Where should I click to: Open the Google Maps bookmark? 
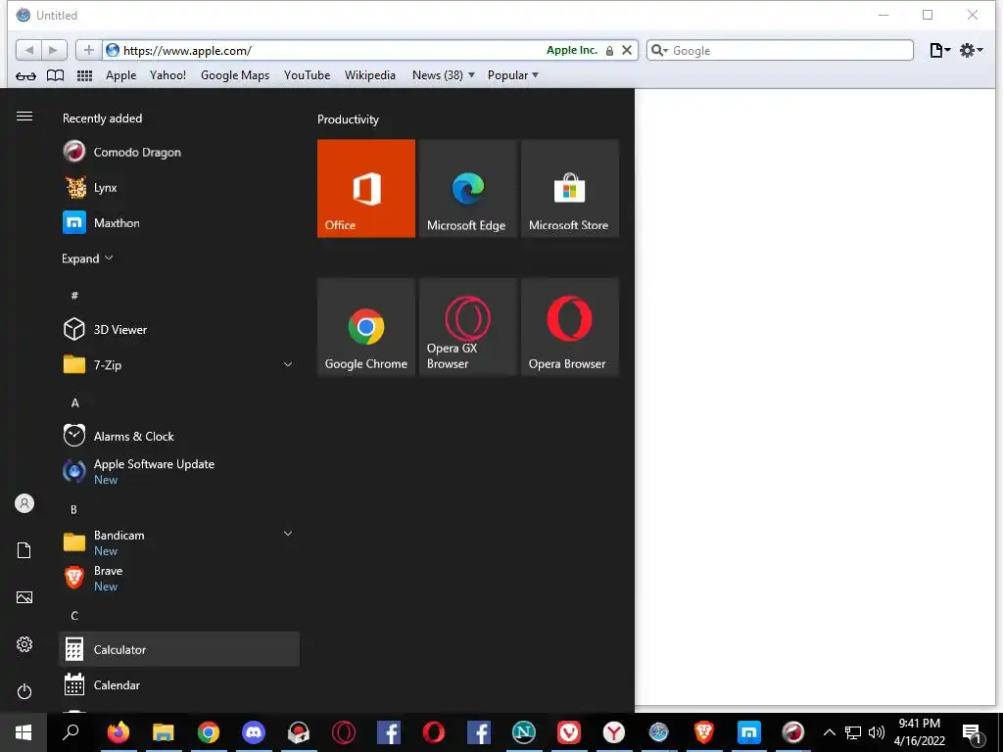click(235, 75)
